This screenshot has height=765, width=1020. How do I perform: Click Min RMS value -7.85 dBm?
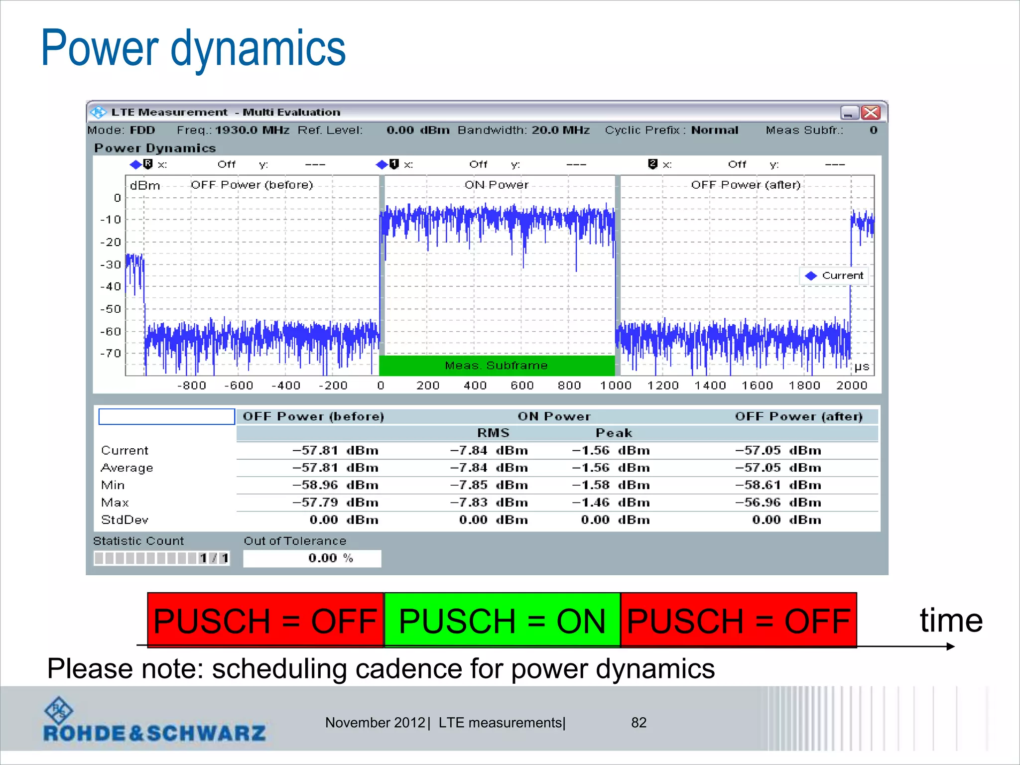pyautogui.click(x=489, y=485)
